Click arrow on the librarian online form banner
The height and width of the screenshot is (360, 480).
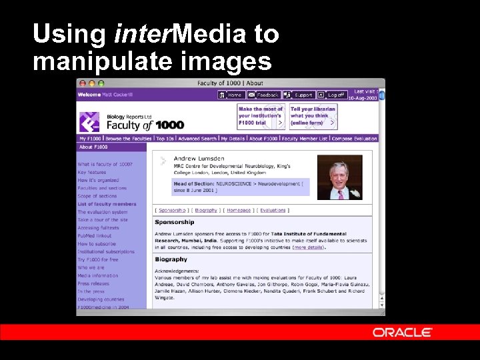click(x=333, y=123)
